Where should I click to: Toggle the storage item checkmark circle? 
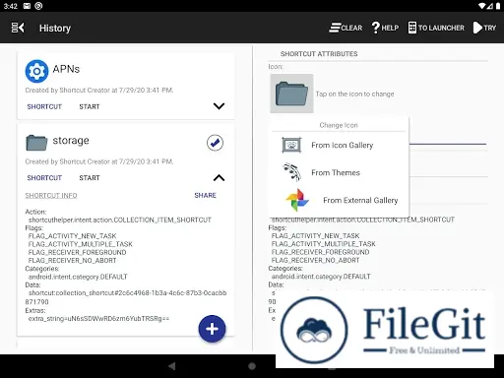[215, 143]
